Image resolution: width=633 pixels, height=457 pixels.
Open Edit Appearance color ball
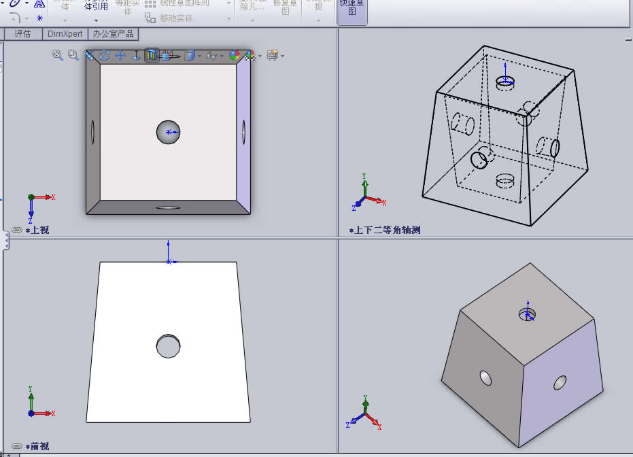[235, 55]
